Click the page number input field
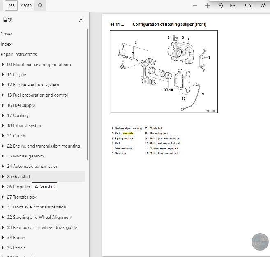Screen dimensions: 270x257 click(11, 5)
